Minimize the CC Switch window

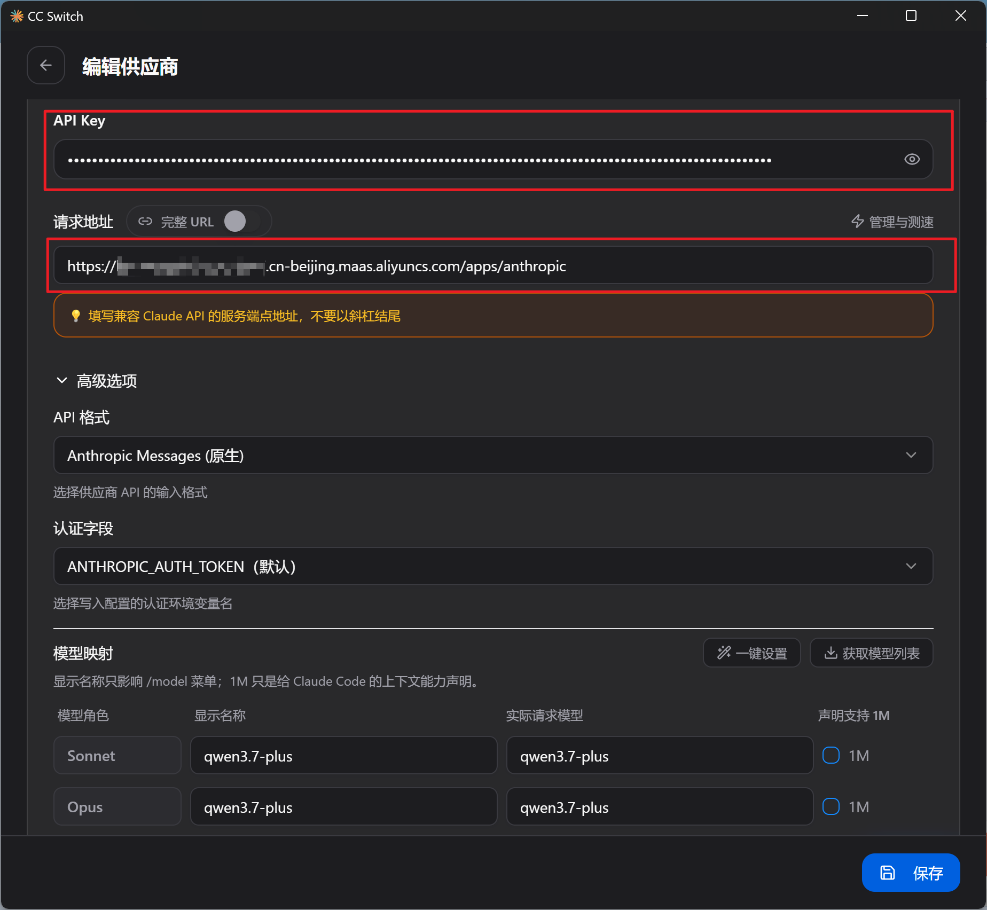point(862,16)
